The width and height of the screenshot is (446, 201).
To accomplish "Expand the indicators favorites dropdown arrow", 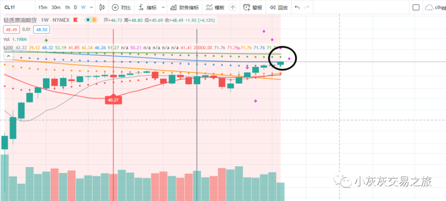I will 163,8.
